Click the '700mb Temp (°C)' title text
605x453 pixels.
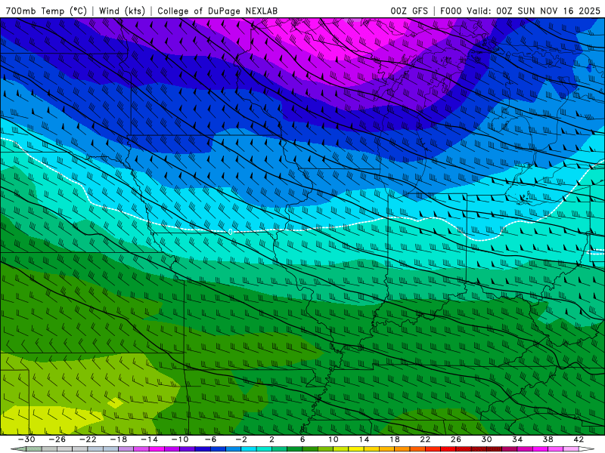tap(46, 11)
